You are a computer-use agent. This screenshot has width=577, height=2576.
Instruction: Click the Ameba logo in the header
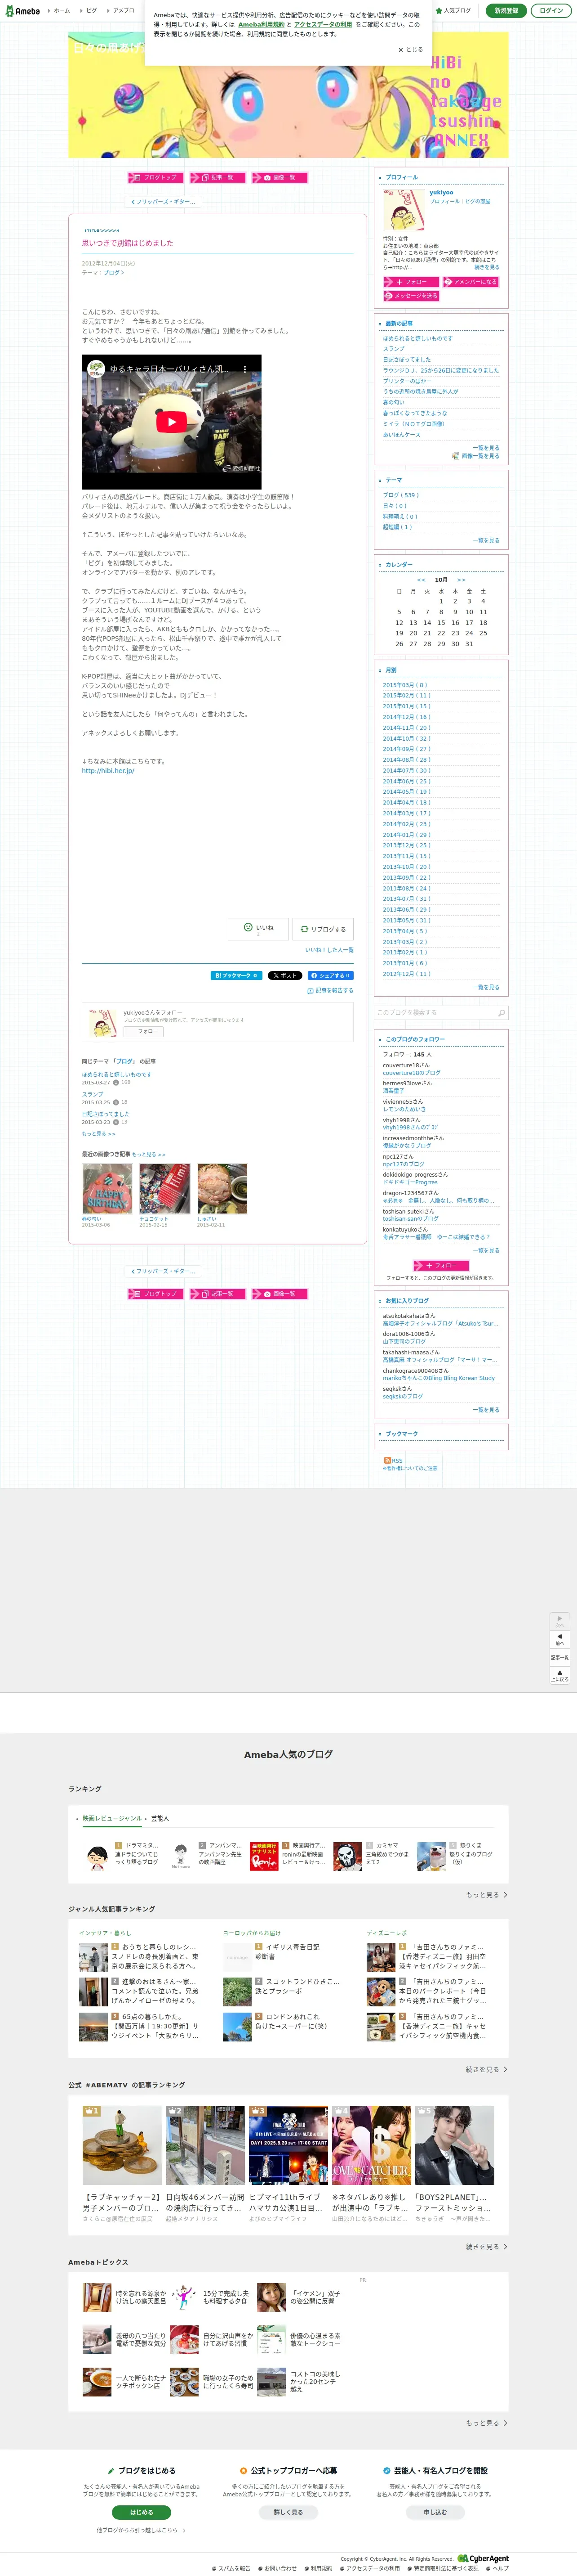[x=23, y=10]
